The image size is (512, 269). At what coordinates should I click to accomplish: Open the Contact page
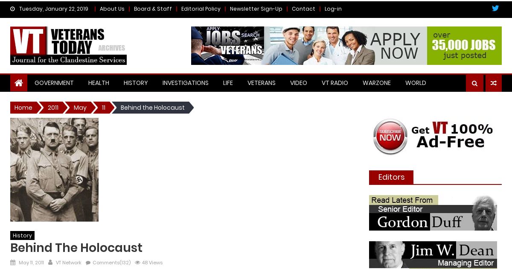click(x=303, y=9)
